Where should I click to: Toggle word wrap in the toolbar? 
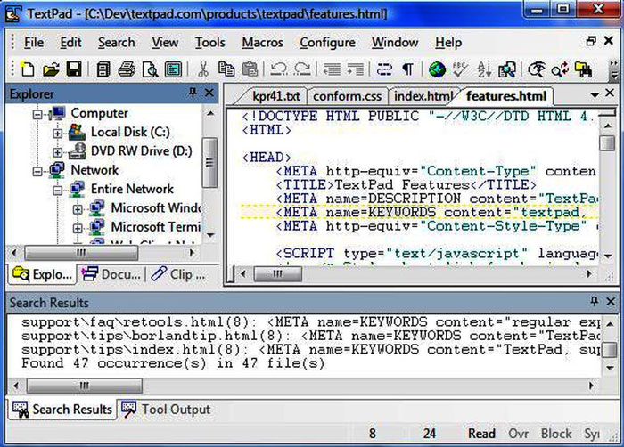click(384, 69)
